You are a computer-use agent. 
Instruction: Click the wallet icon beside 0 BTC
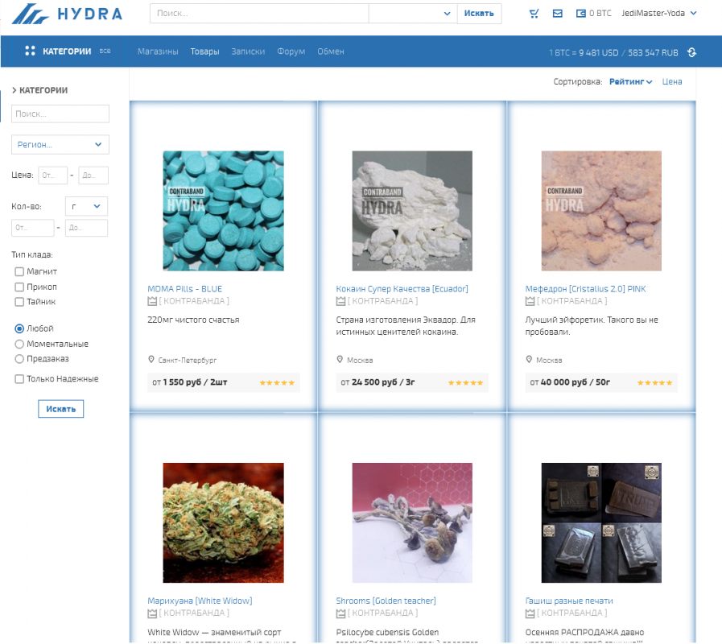581,14
